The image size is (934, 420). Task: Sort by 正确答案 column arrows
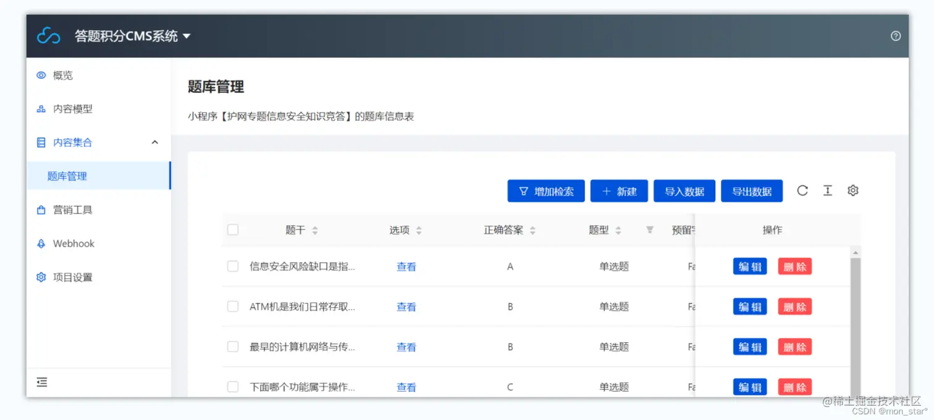(532, 230)
